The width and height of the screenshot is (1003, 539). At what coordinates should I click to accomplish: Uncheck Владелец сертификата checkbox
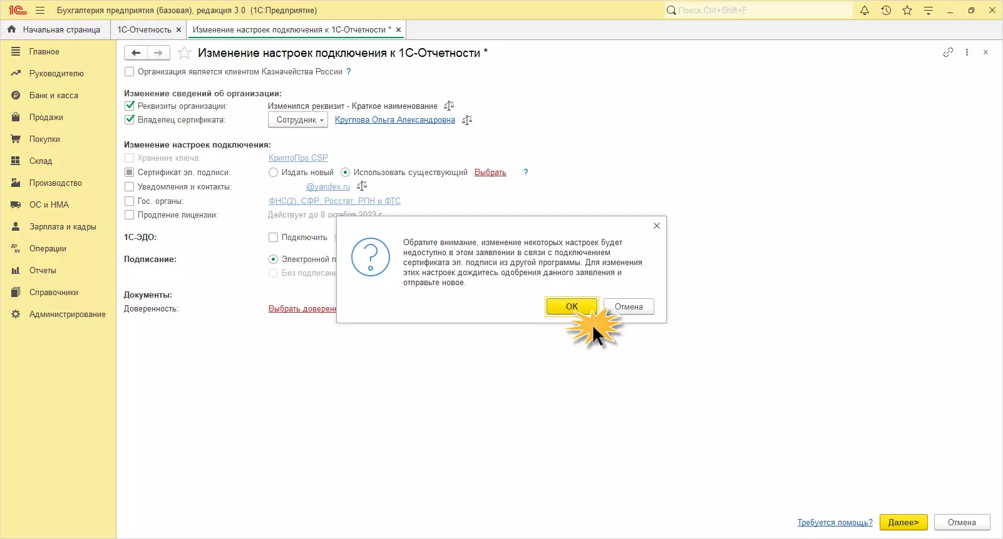pyautogui.click(x=129, y=119)
